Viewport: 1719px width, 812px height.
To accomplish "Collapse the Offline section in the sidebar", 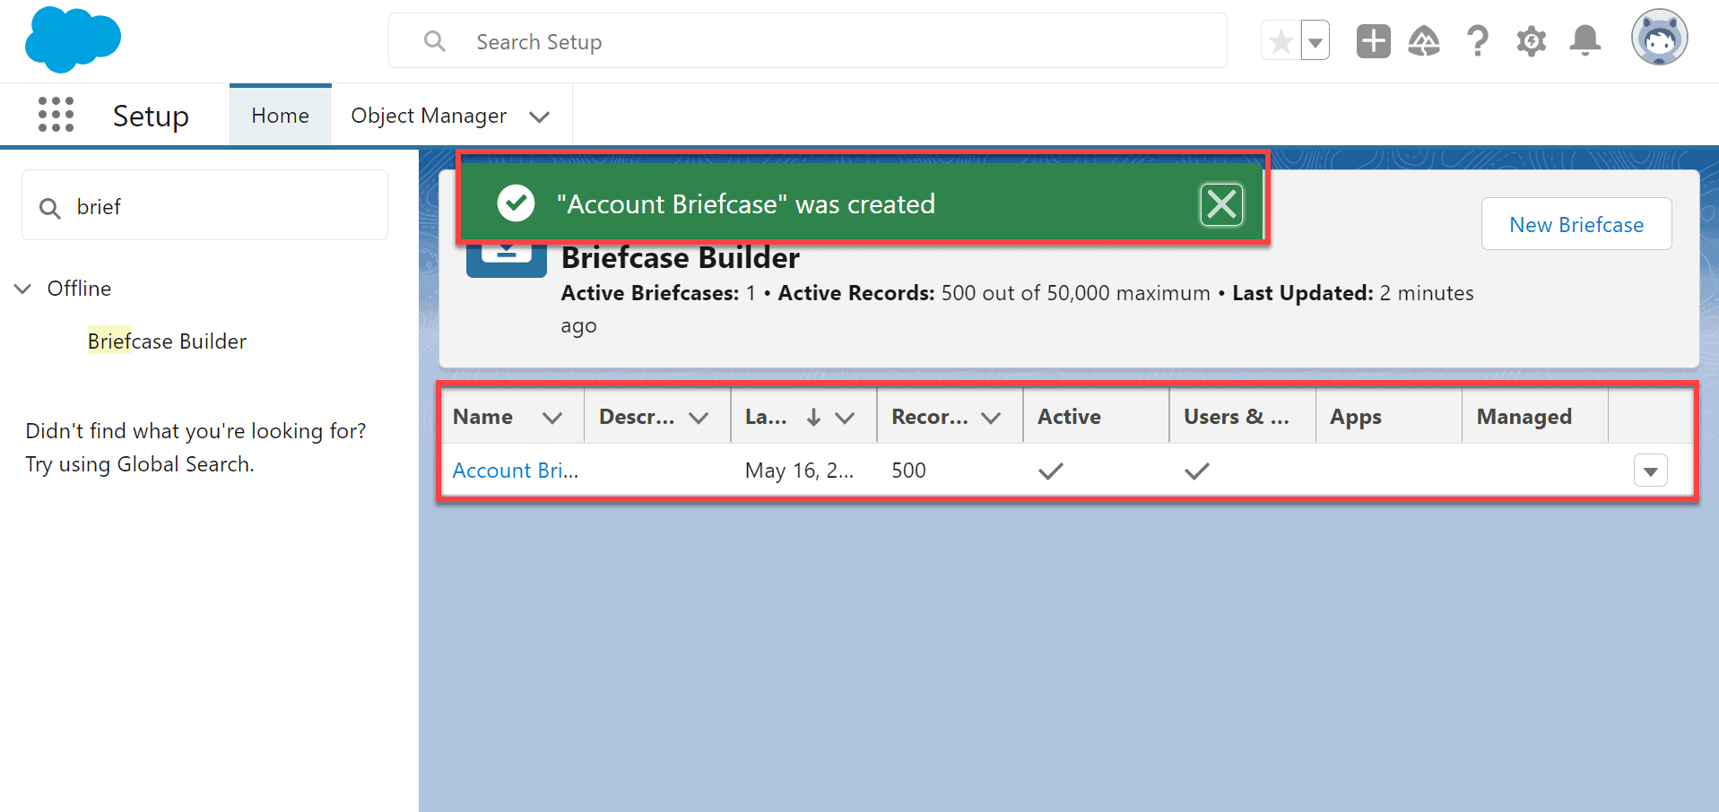I will 22,288.
